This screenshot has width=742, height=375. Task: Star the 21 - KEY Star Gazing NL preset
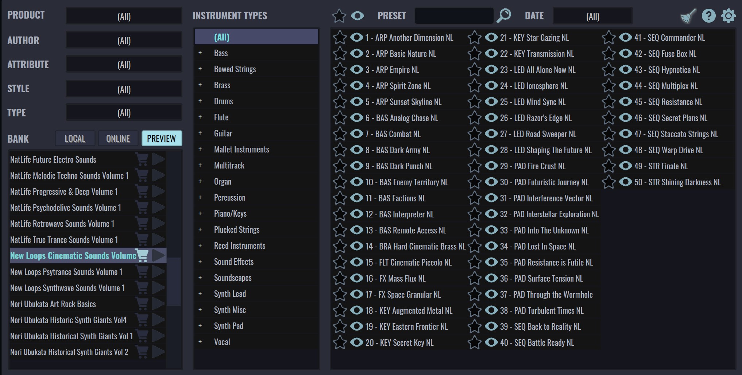[474, 38]
